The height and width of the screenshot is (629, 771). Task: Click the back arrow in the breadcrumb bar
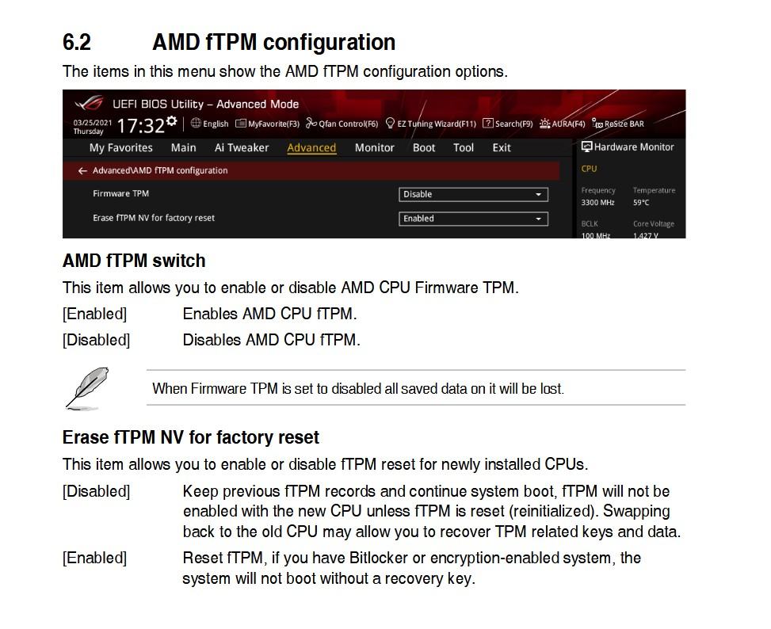[82, 170]
